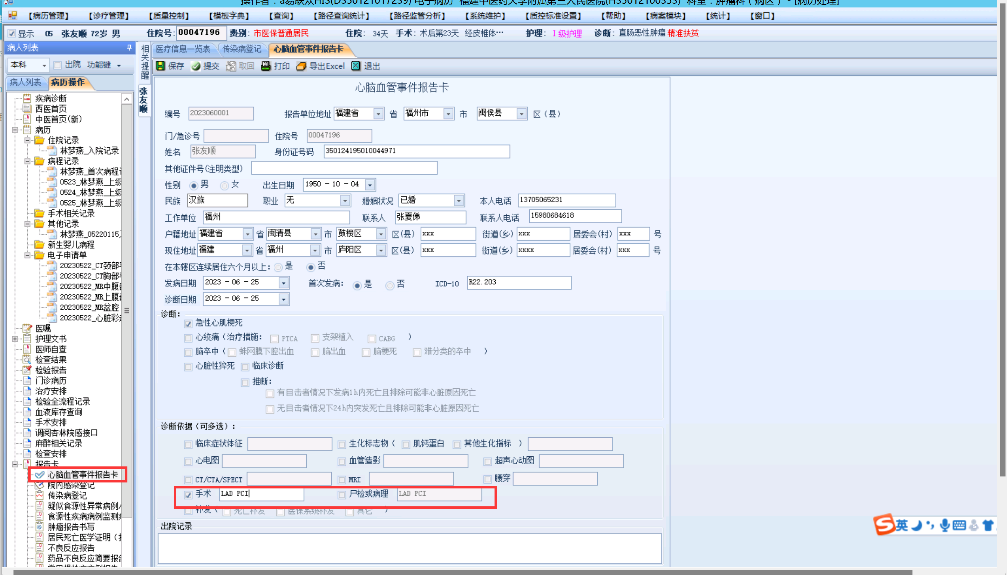Click the Submit (提交) checkmark icon
This screenshot has height=575, width=1007.
(196, 66)
